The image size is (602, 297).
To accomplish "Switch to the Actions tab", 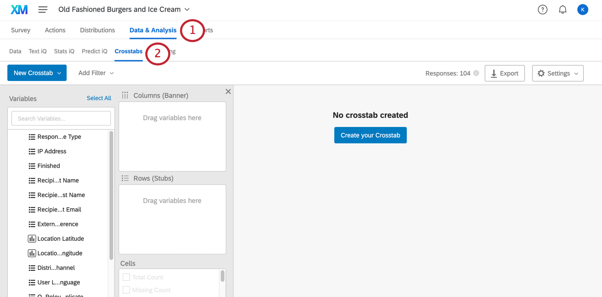I will [x=55, y=30].
